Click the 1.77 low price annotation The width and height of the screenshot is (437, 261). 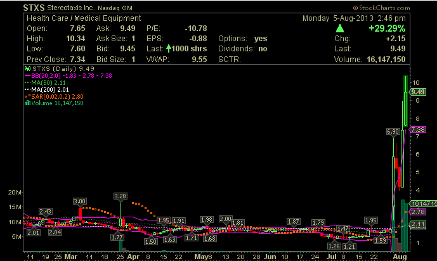(x=117, y=237)
